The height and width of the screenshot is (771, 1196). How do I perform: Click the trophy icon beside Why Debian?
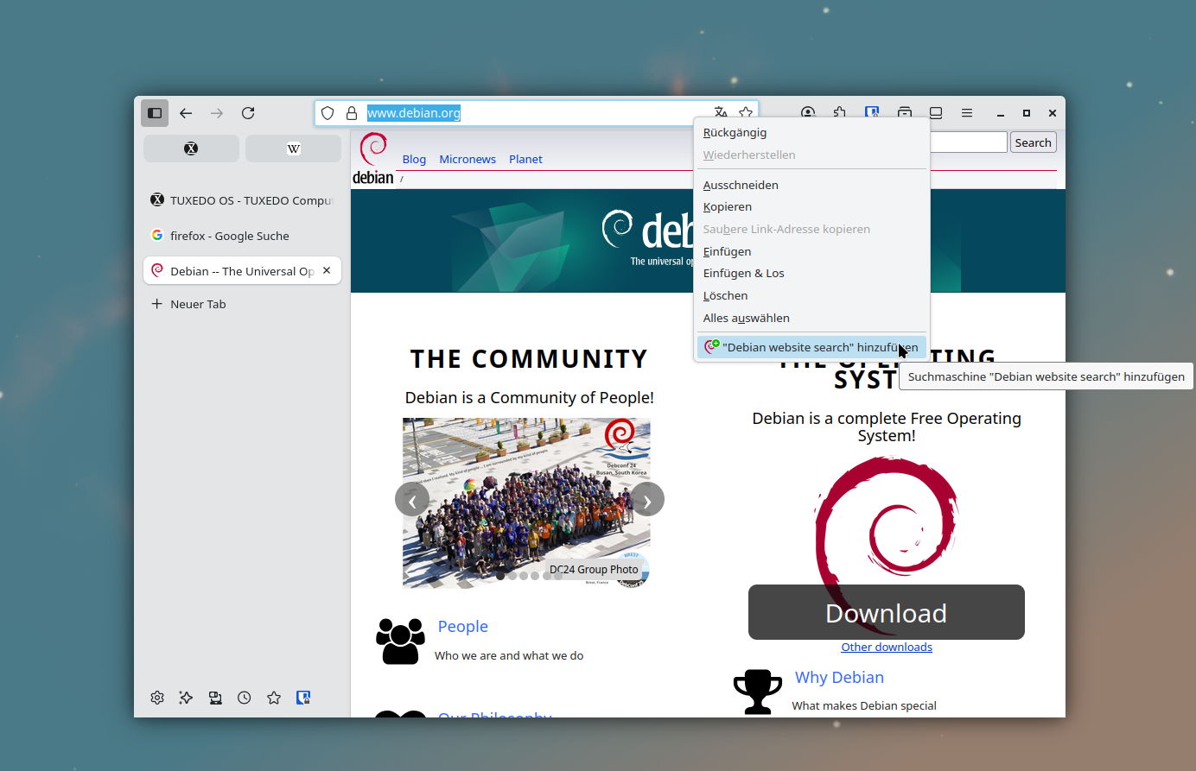[758, 692]
